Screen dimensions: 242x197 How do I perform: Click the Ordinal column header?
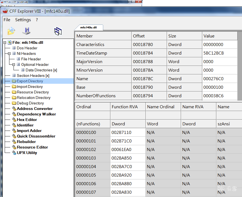point(93,107)
